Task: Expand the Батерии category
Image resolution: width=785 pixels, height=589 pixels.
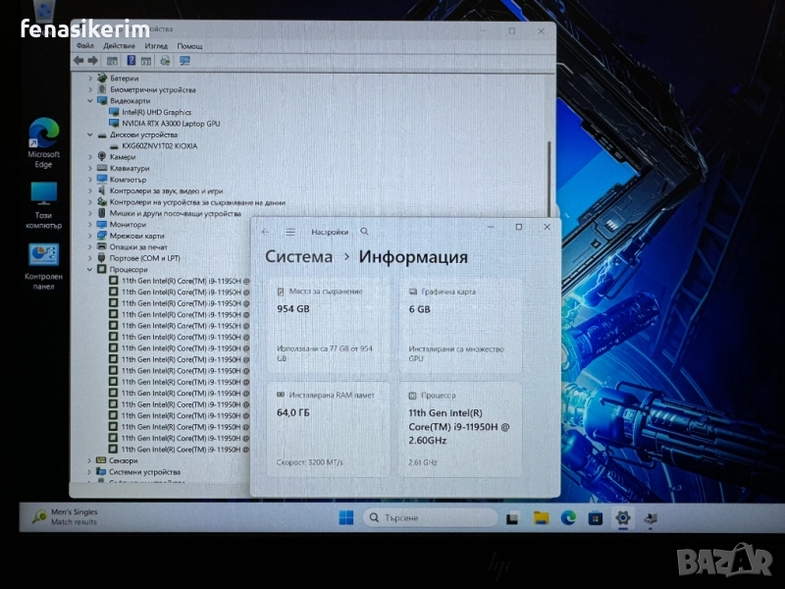Action: 90,78
